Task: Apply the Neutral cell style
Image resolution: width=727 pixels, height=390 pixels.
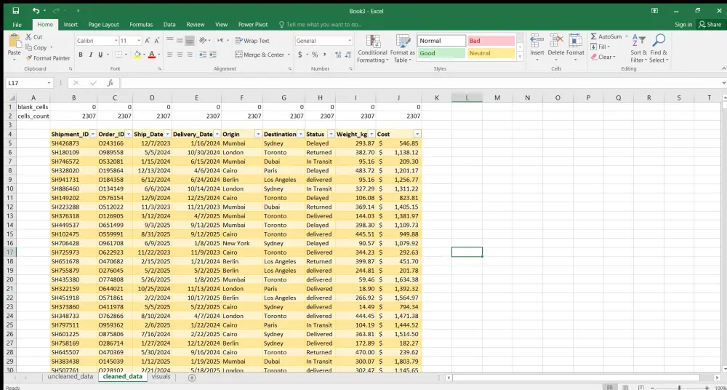Action: tap(491, 53)
